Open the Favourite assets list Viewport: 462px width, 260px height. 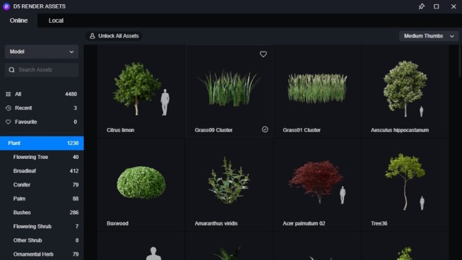click(42, 122)
